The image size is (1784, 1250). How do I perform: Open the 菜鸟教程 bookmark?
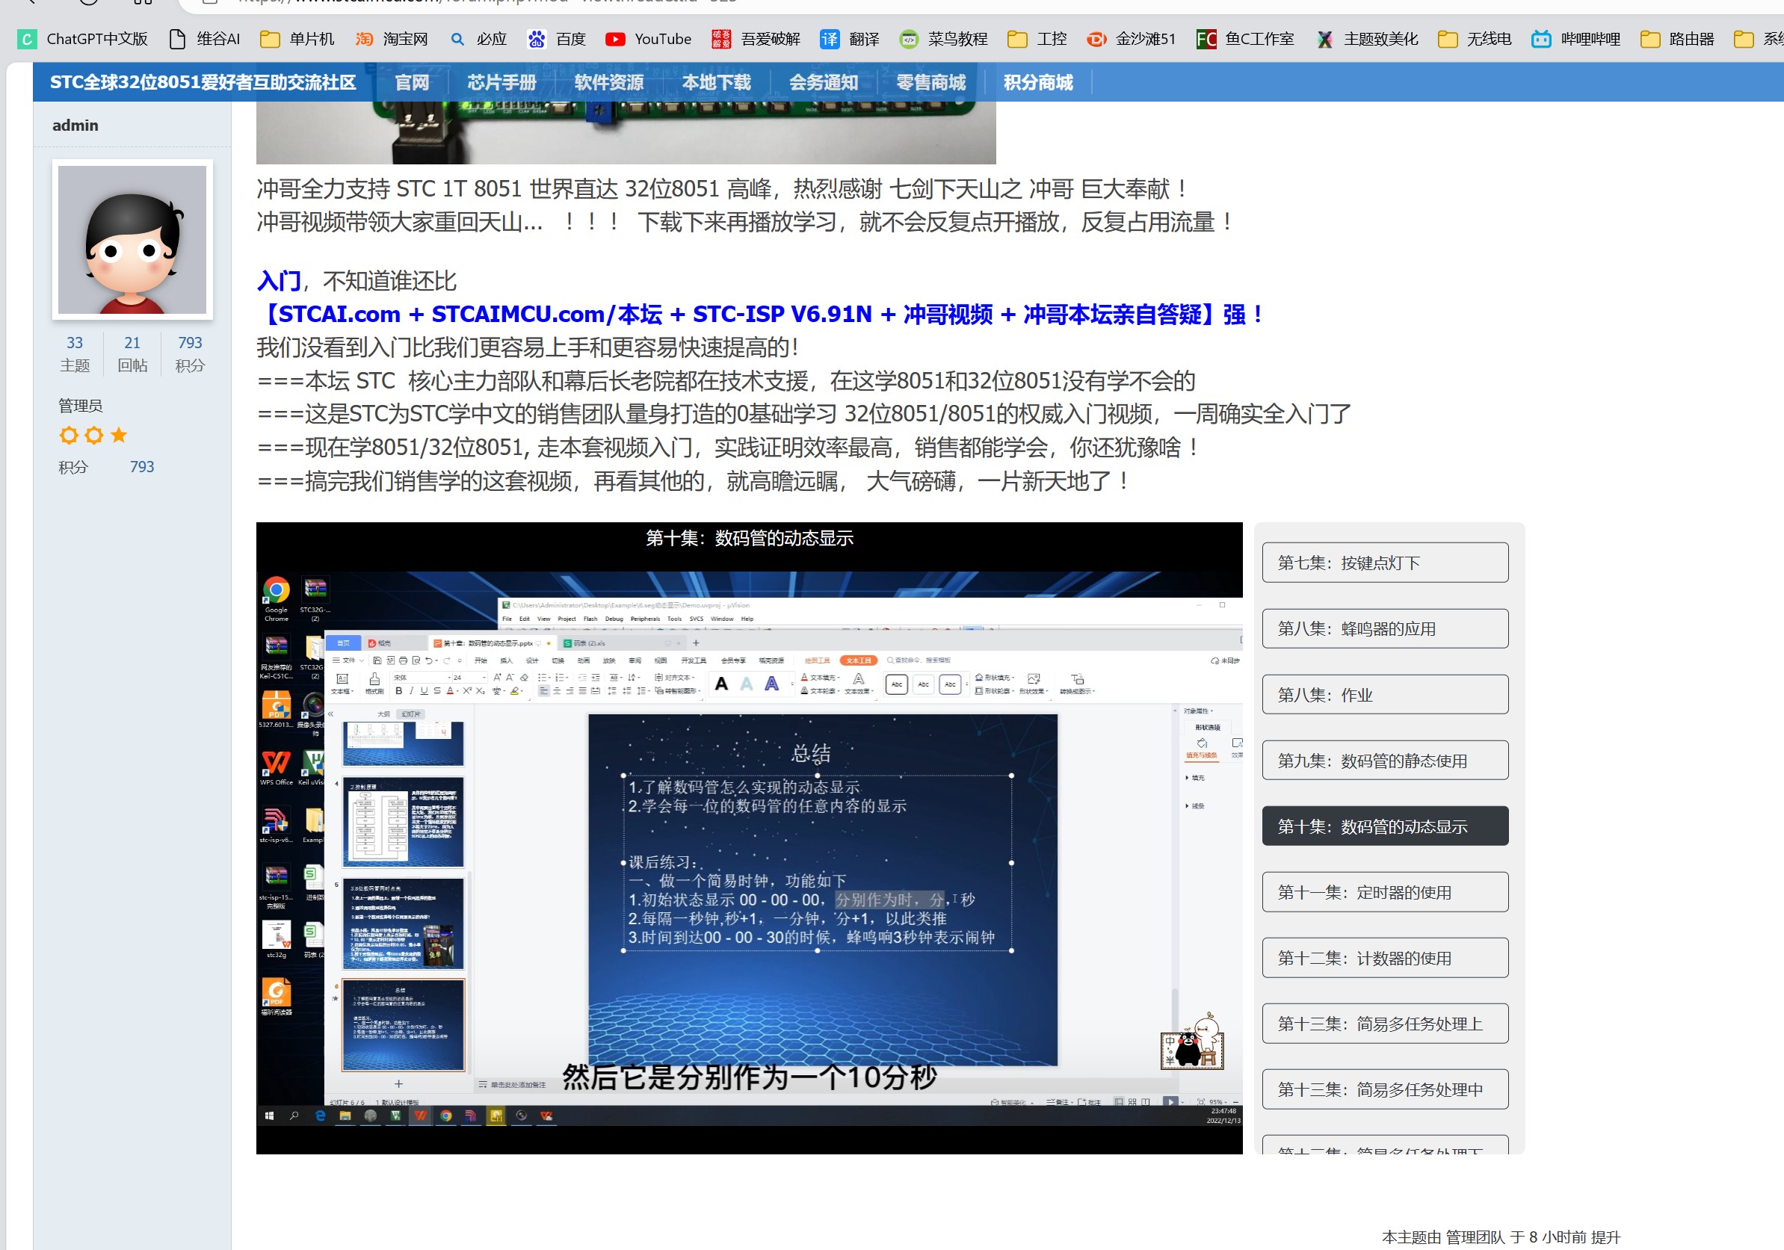tap(943, 39)
